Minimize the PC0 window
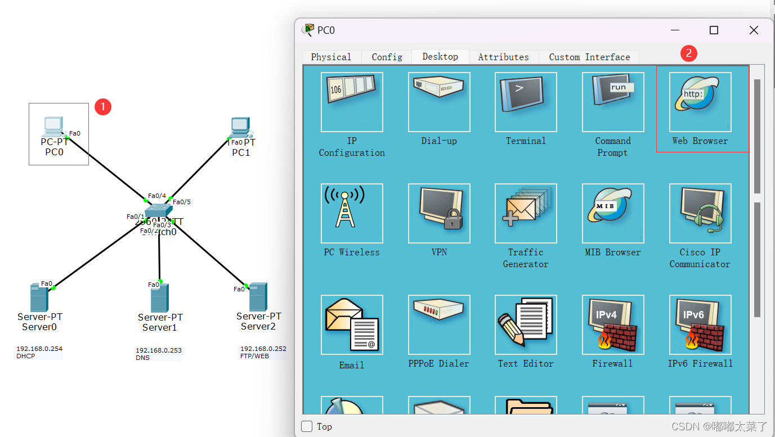 (675, 30)
